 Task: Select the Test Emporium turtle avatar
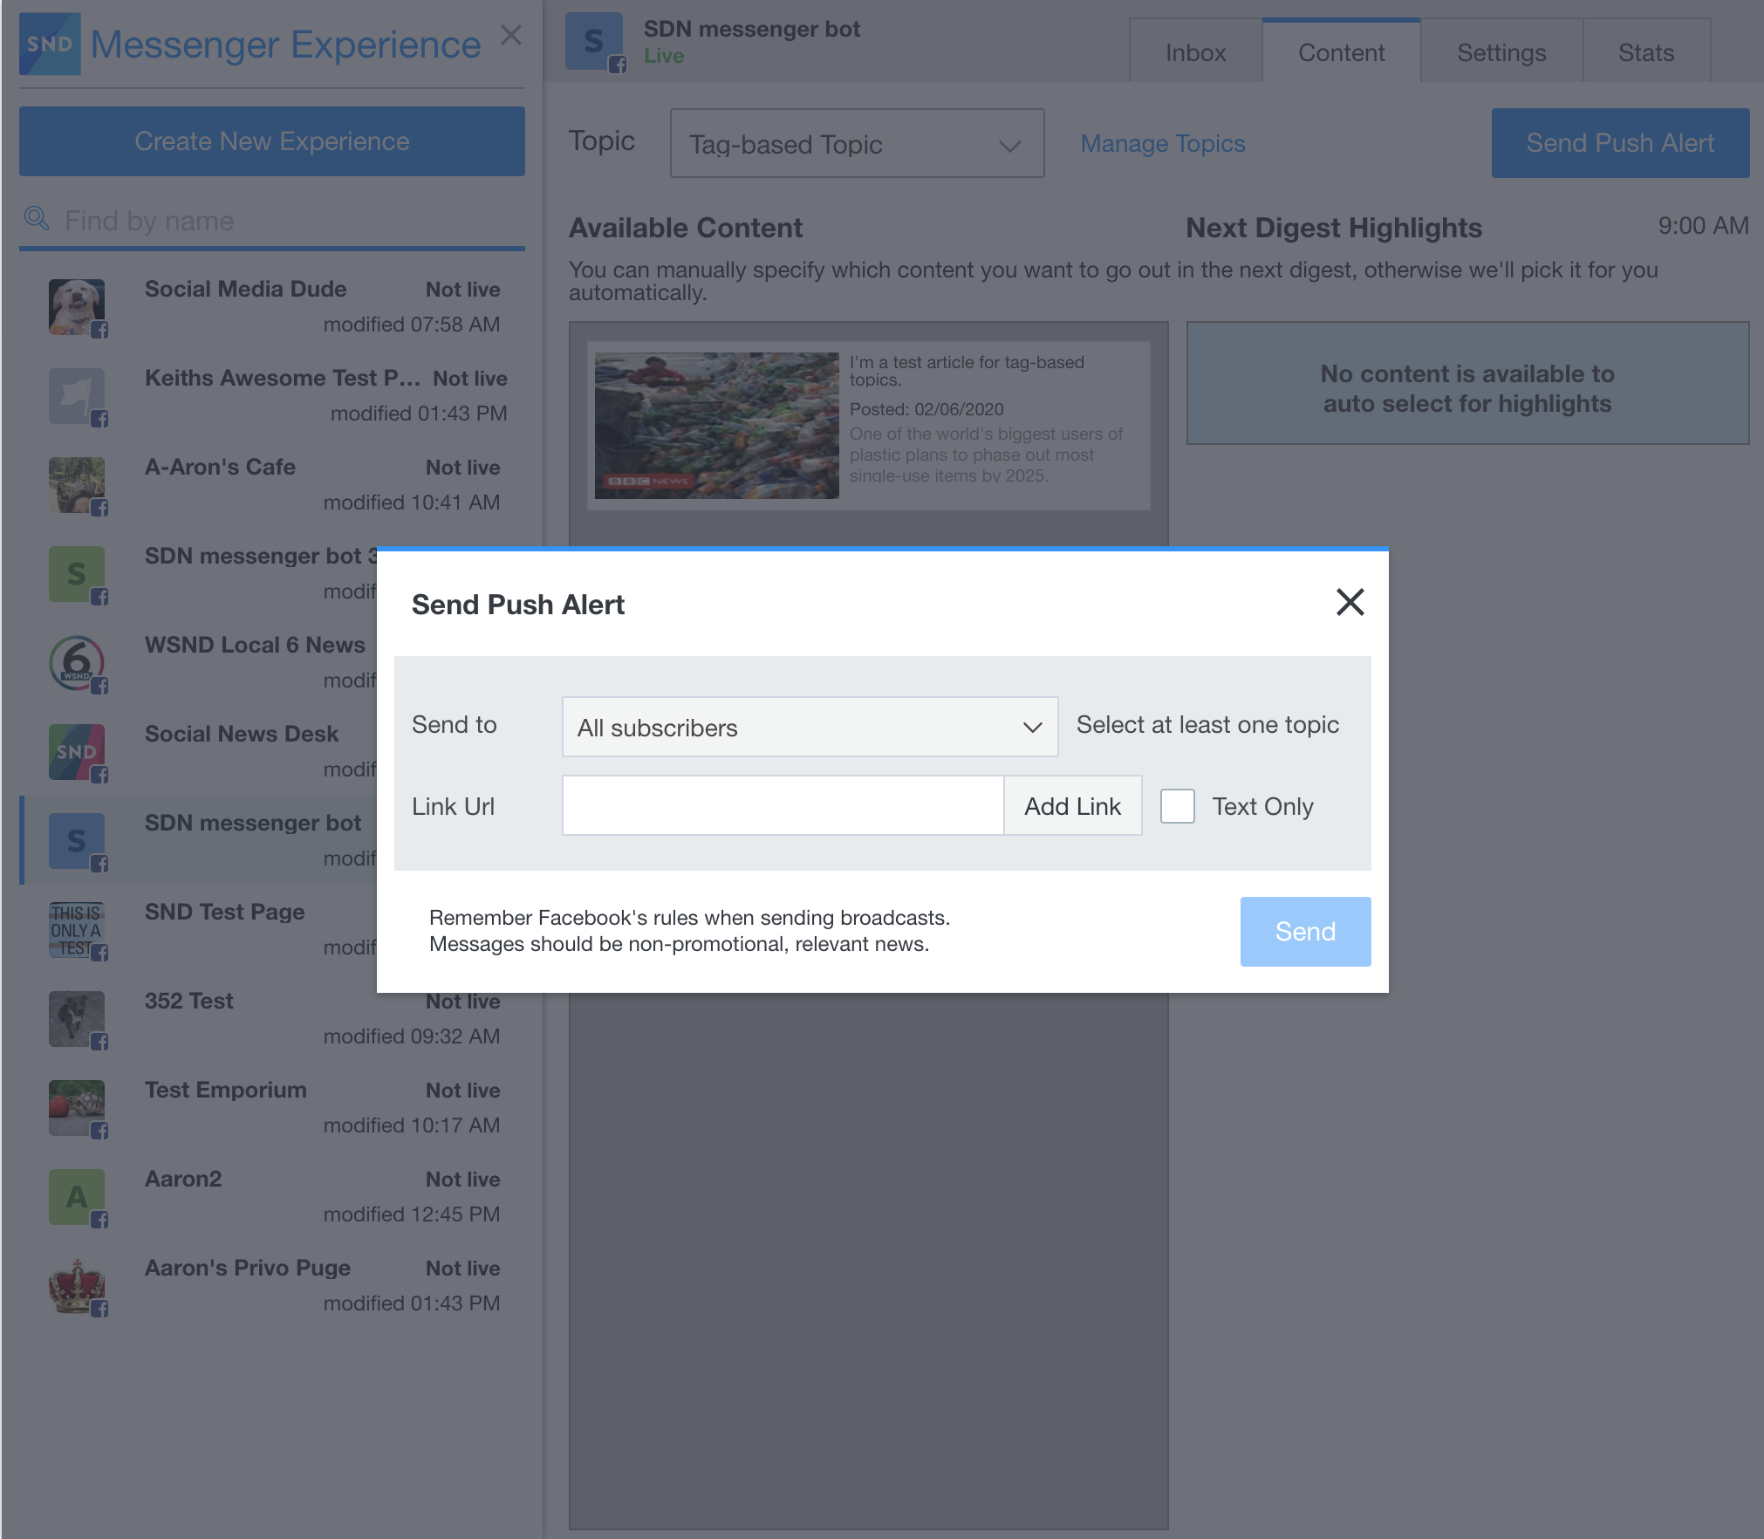pos(77,1108)
